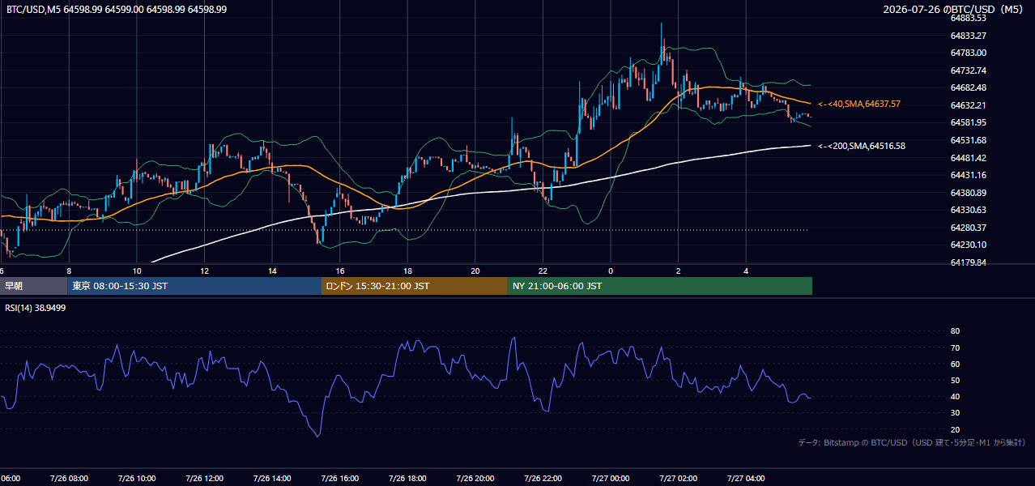Click the BTC/USD,M5 OHLC header text
The image size is (1035, 486).
click(x=117, y=9)
